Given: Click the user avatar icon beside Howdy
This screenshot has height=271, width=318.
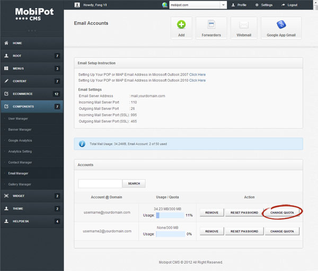Looking at the screenshot, I should point(77,5).
